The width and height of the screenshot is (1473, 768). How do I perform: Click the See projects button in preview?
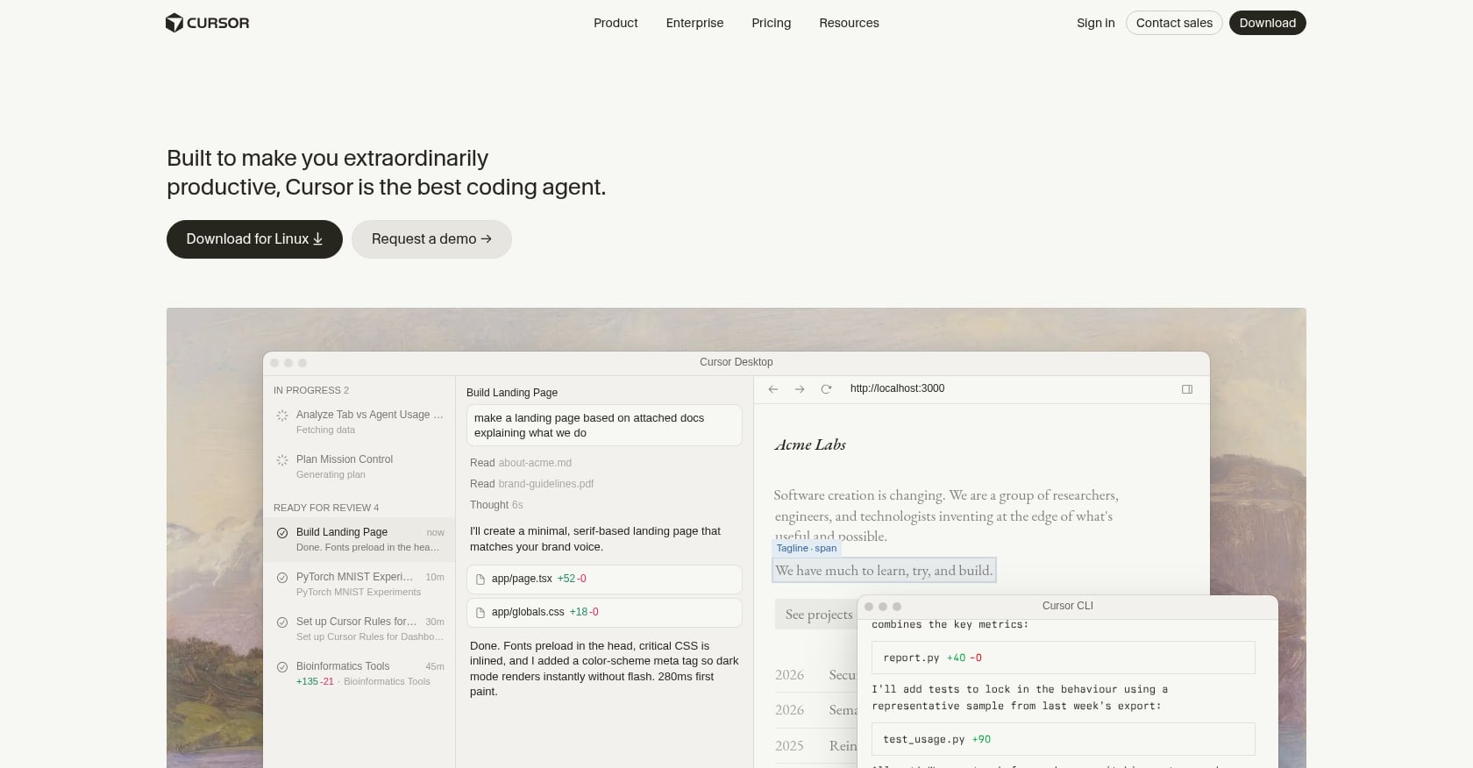click(x=817, y=615)
